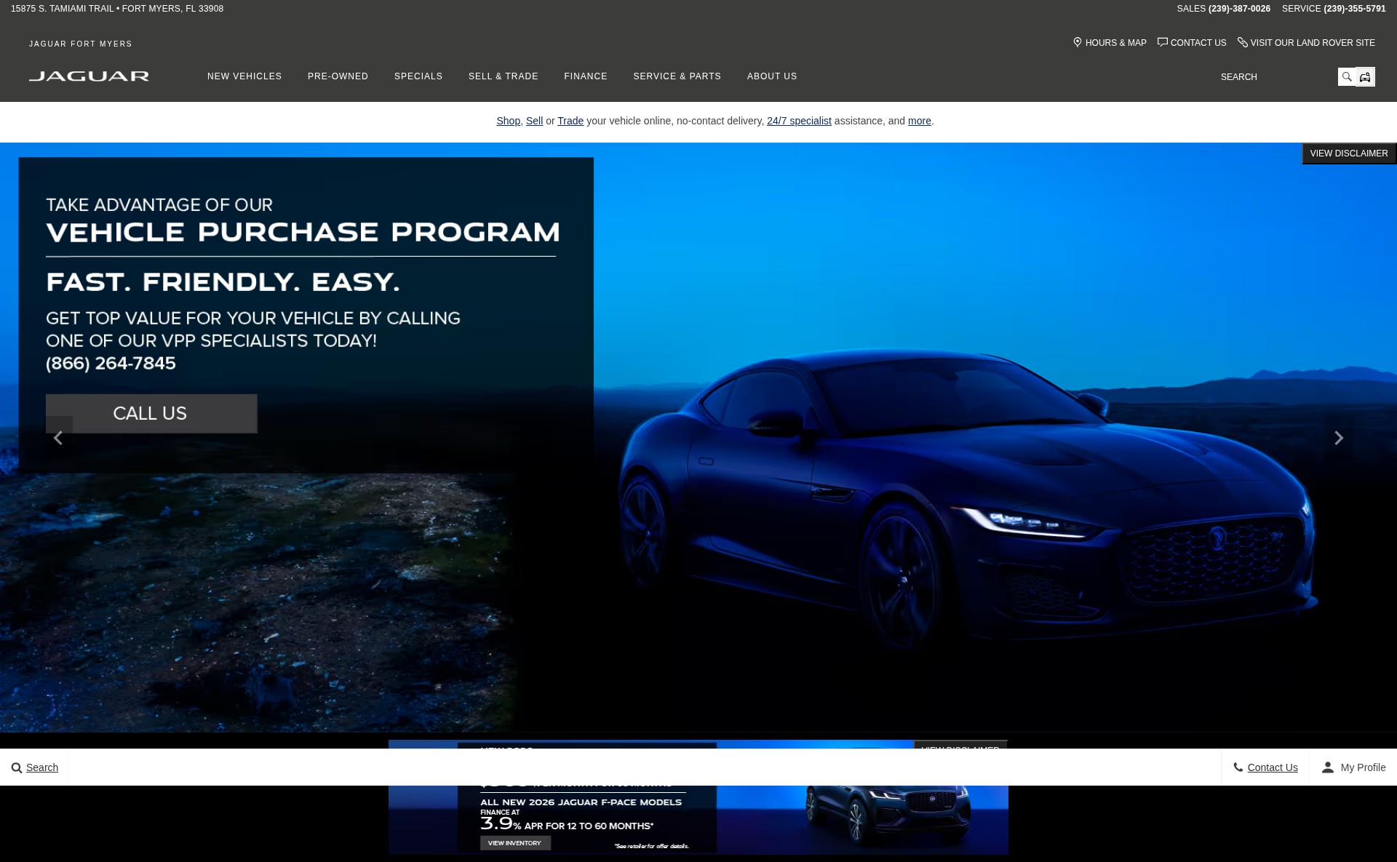Viewport: 1397px width, 862px height.
Task: Call the service number (239)-355-5791
Action: point(1354,9)
